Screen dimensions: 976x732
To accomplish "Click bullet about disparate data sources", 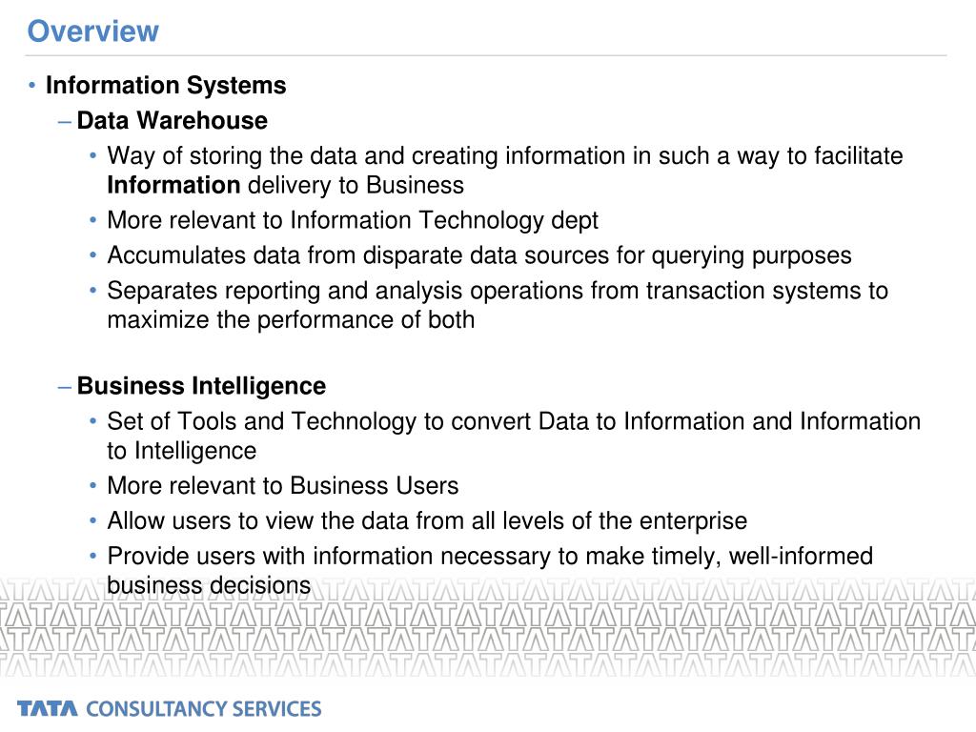I will 479,255.
